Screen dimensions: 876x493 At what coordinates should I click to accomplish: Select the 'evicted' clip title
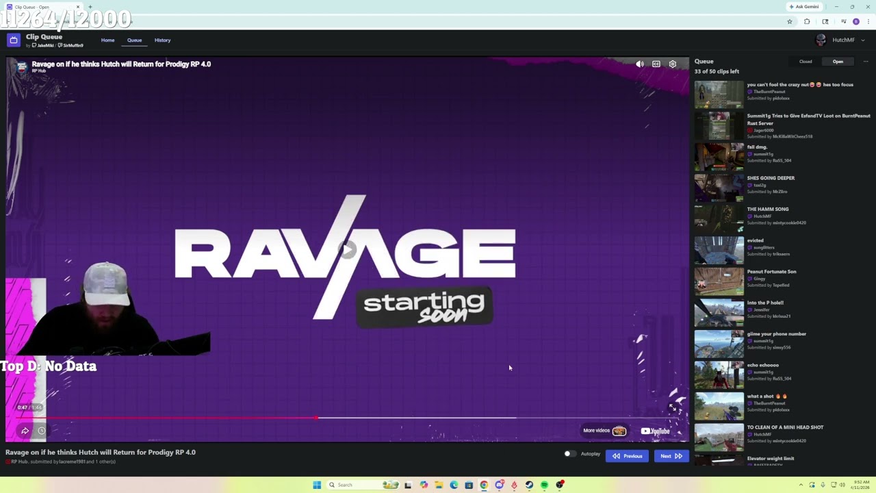coord(755,240)
